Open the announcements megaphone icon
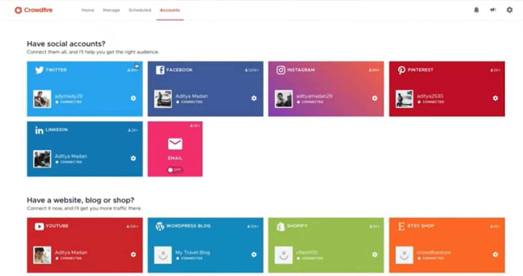 pos(493,10)
